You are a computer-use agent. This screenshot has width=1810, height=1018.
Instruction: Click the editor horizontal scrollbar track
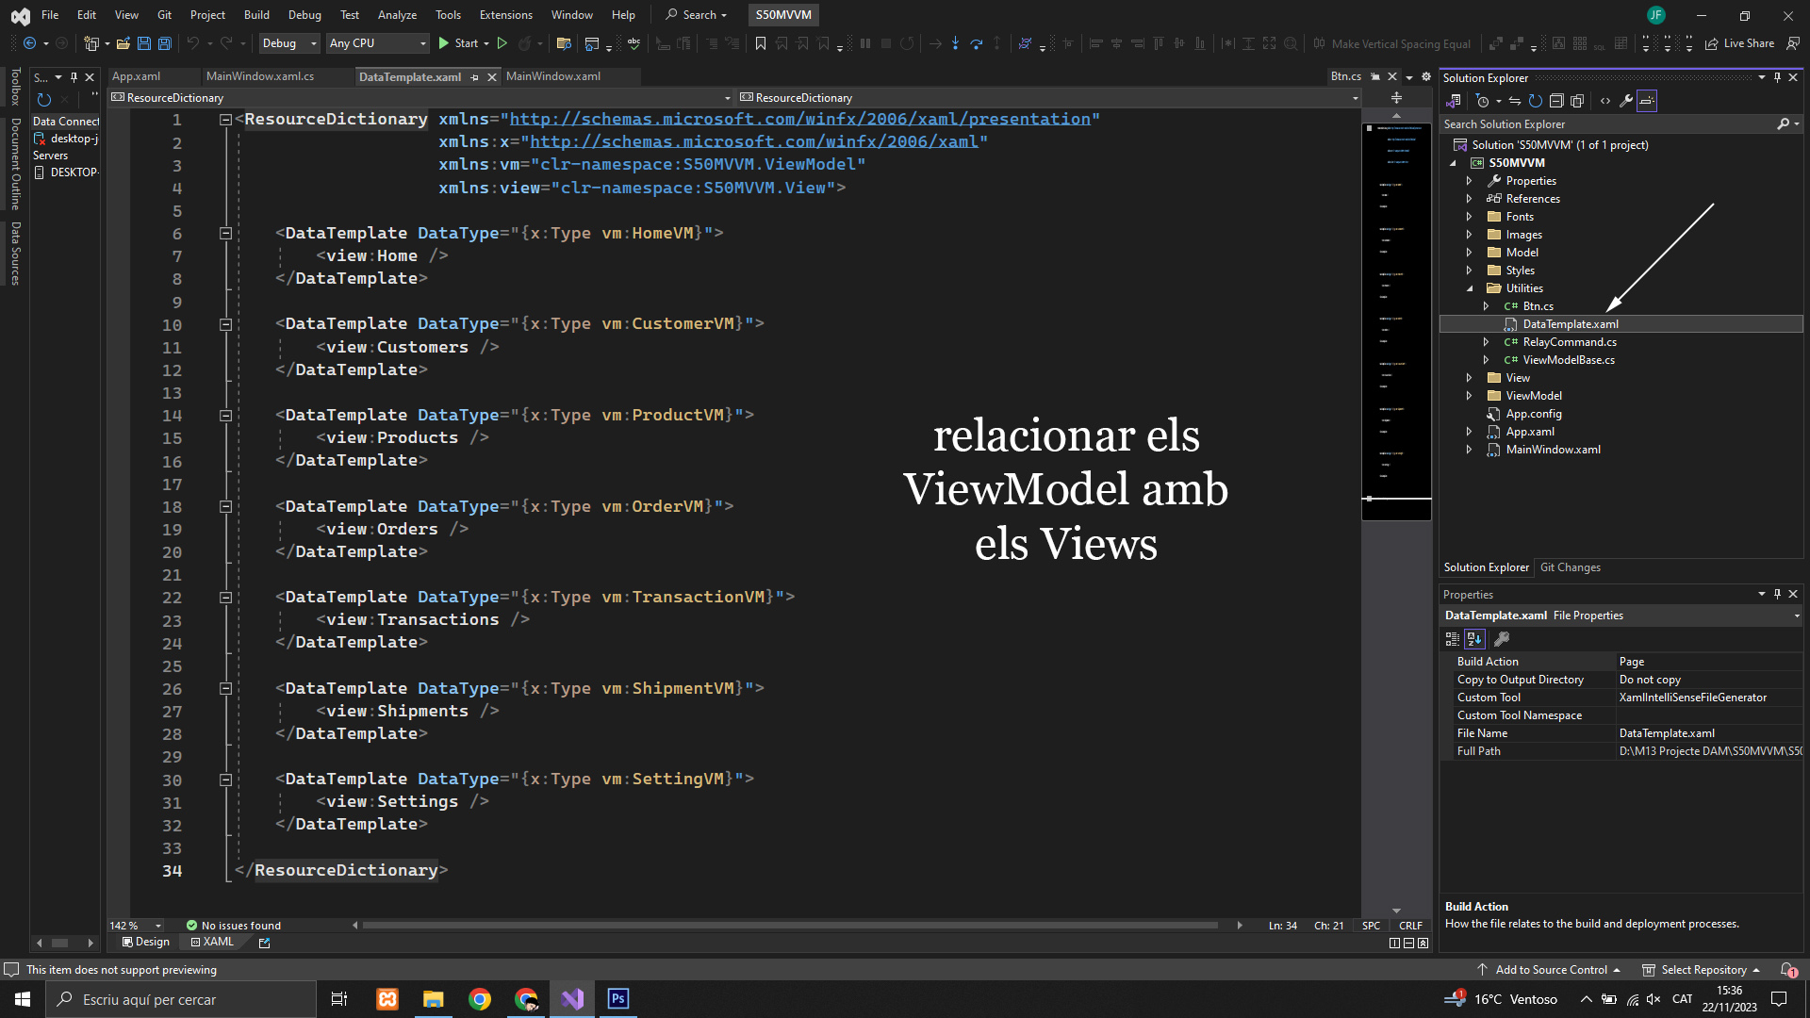pyautogui.click(x=792, y=926)
